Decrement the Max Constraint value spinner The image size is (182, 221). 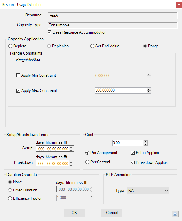point(149,92)
